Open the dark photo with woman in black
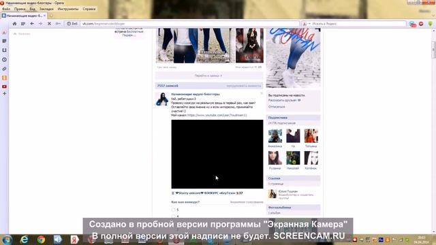The image size is (436, 245). pyautogui.click(x=249, y=46)
